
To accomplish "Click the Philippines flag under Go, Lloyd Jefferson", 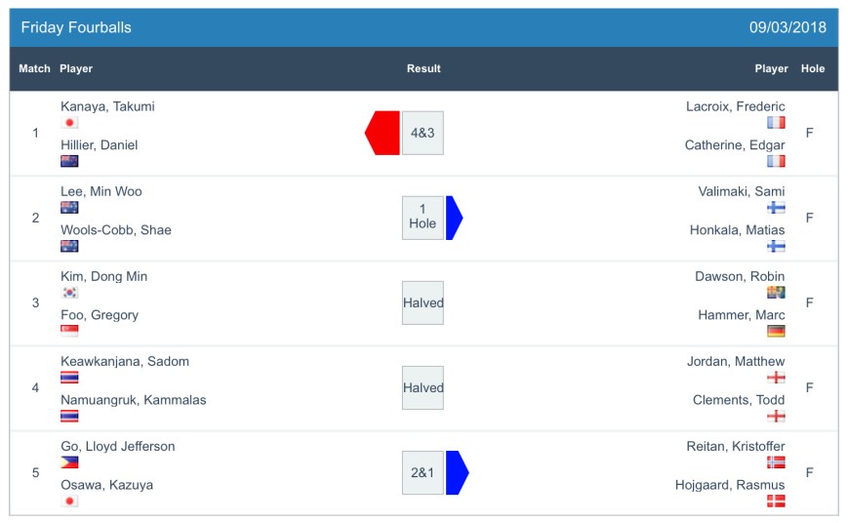I will click(x=69, y=463).
